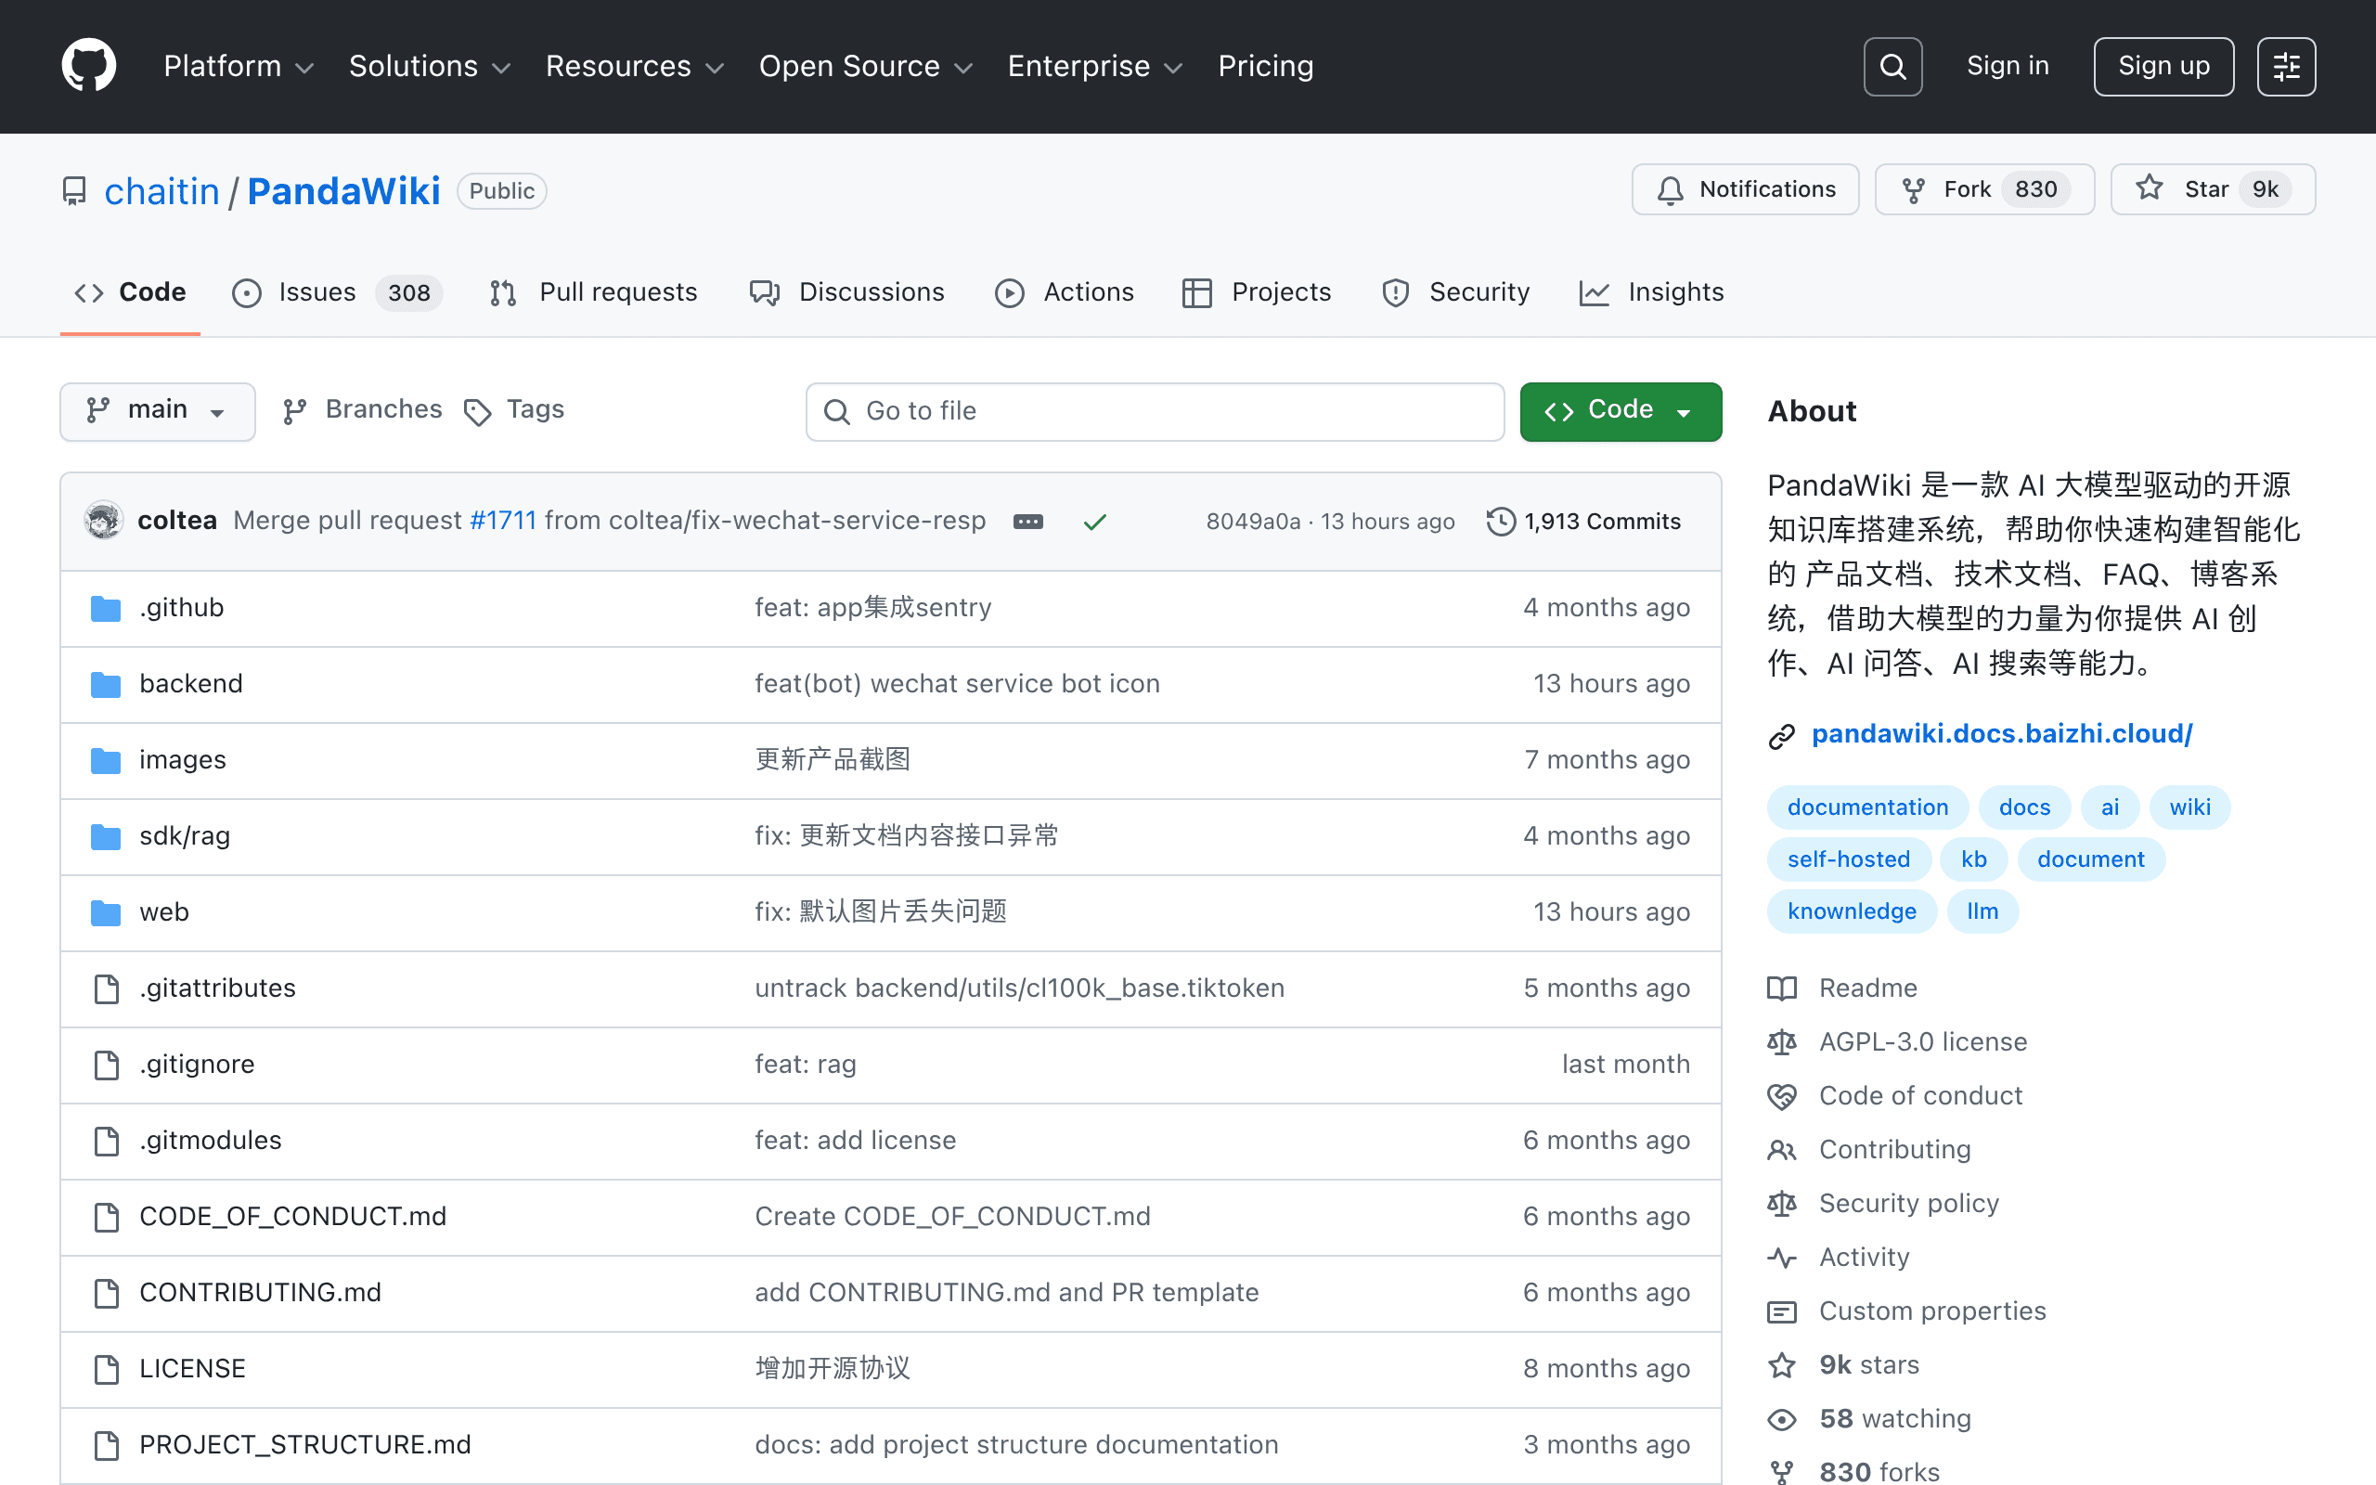Expand the Solutions menu
The image size is (2376, 1485).
tap(430, 66)
